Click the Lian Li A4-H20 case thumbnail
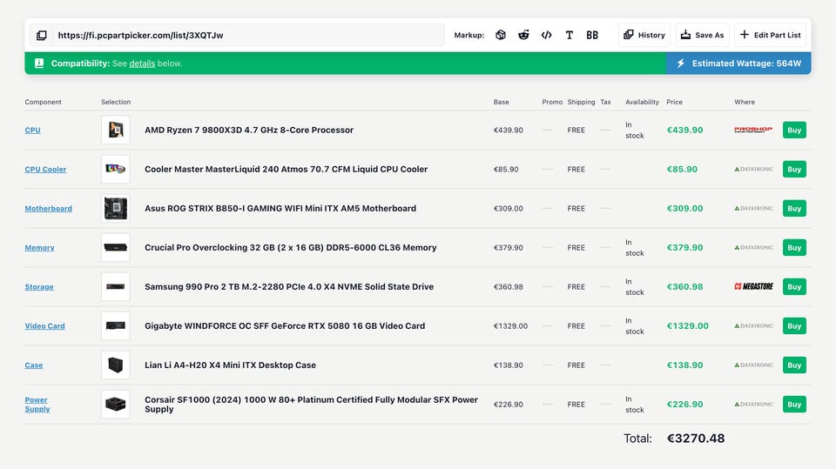 click(x=116, y=365)
